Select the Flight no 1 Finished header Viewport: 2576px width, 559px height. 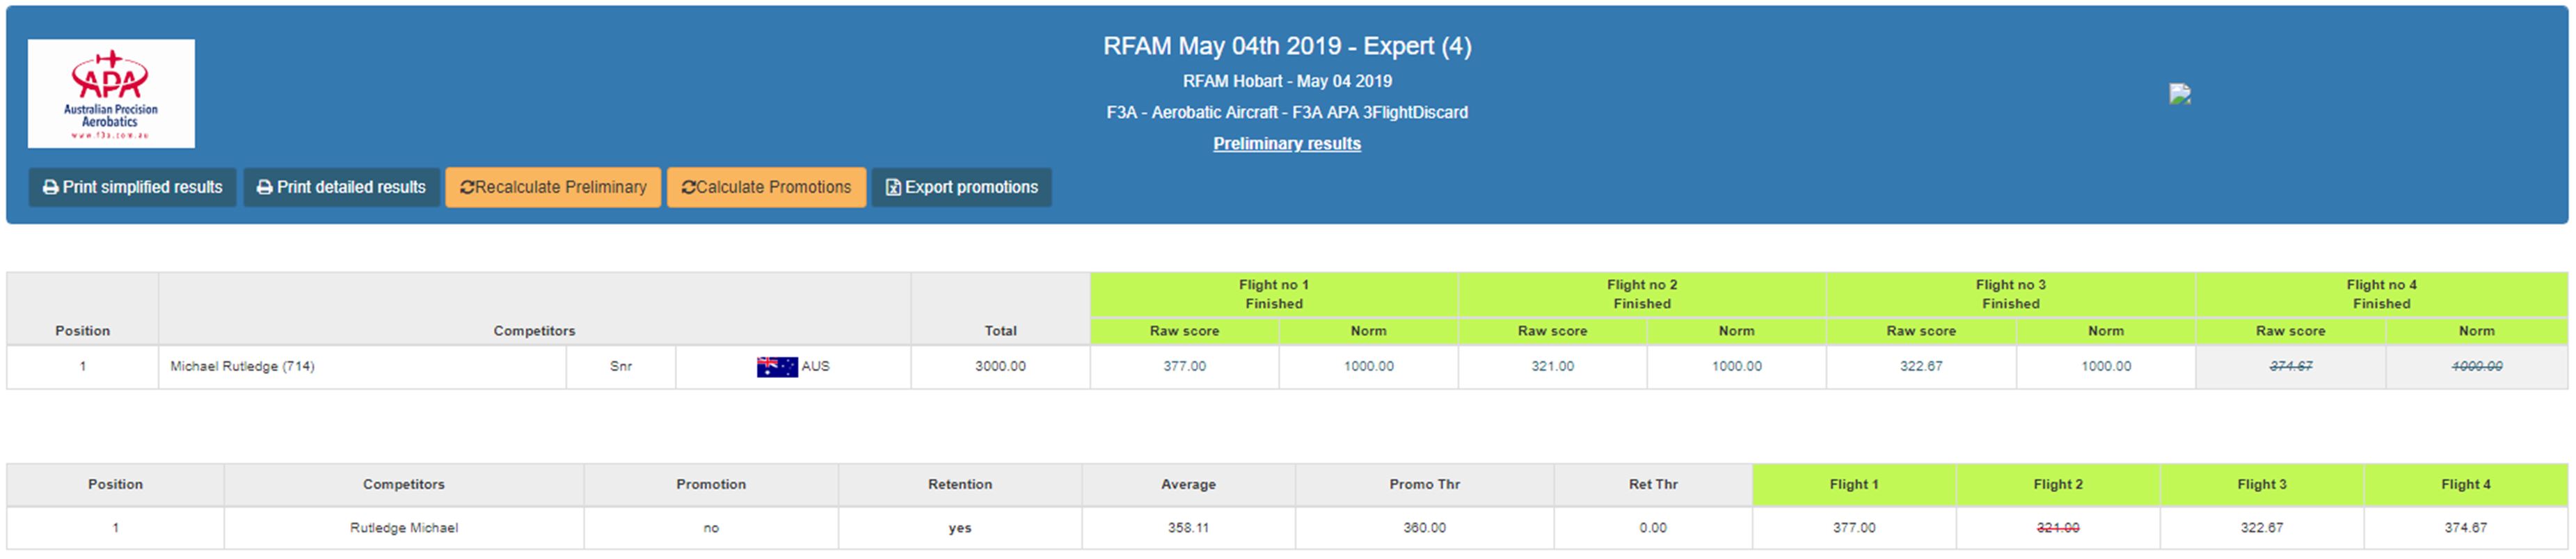pyautogui.click(x=1273, y=294)
